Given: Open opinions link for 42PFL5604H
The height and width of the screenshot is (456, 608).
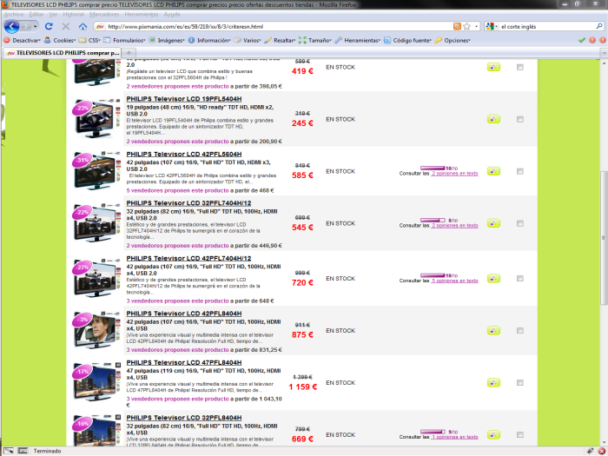Looking at the screenshot, I should coord(455,174).
